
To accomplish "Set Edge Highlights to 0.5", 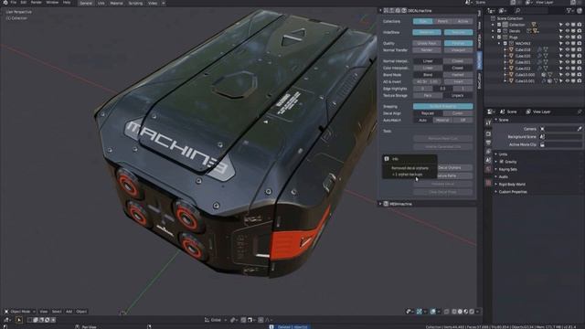I will tap(442, 89).
